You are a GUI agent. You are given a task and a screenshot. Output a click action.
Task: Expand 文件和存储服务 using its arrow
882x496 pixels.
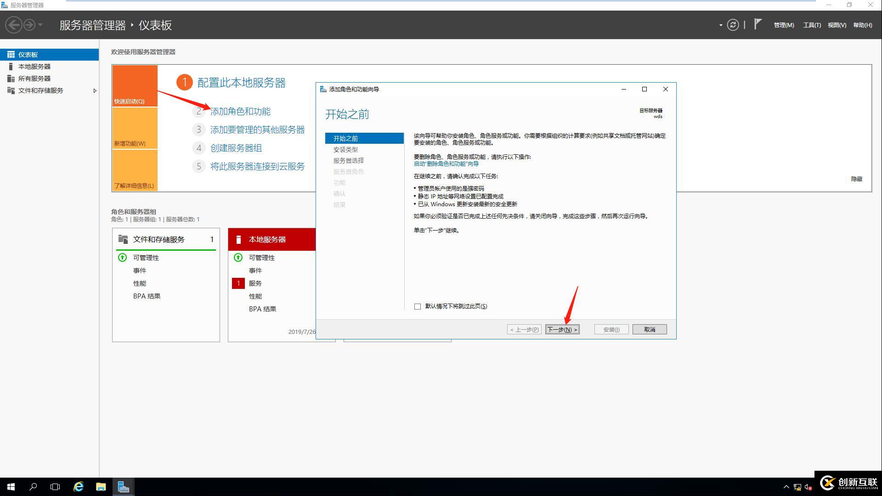[x=95, y=90]
